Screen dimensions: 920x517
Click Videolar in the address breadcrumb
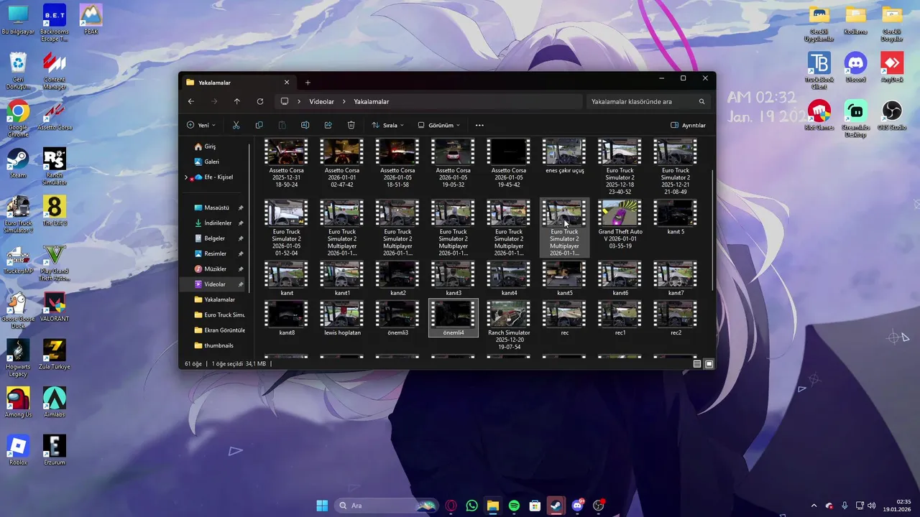(321, 102)
